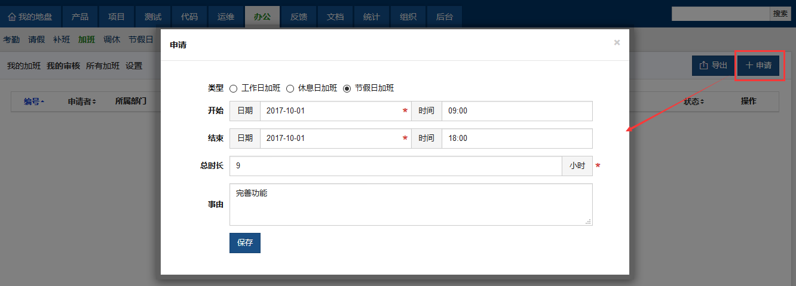Switch to 产品 tab

80,17
